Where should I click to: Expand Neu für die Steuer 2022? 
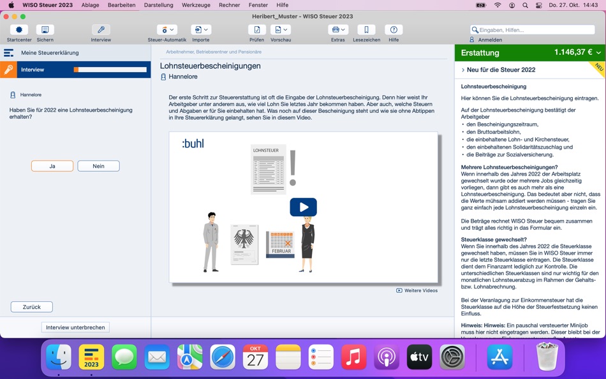click(498, 70)
